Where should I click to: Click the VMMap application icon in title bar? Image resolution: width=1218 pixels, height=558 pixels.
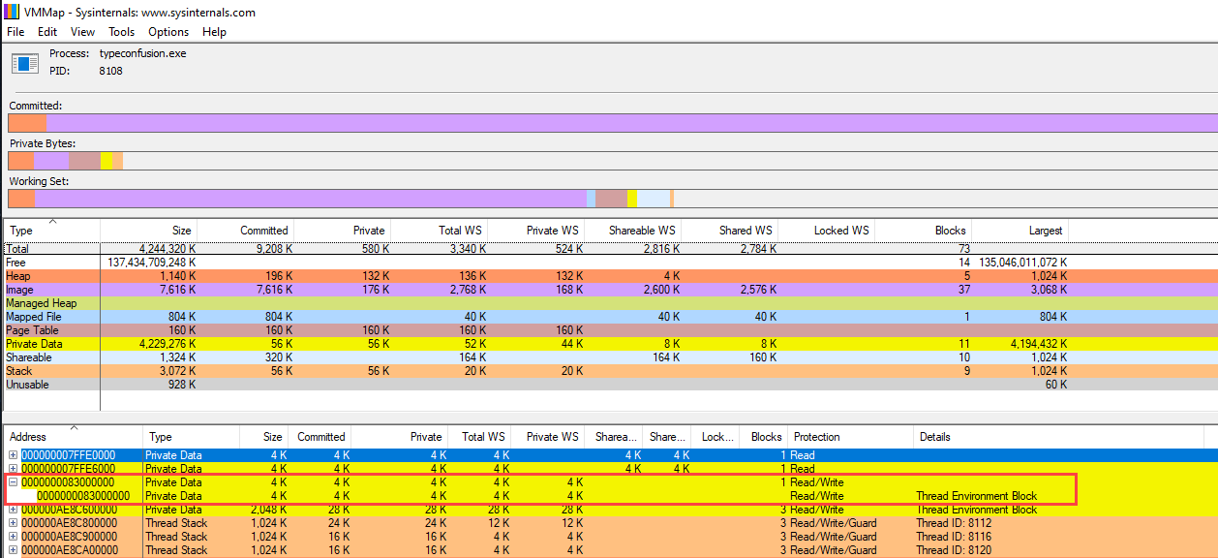[12, 13]
